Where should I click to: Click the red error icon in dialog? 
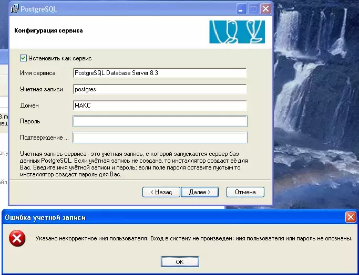17,238
